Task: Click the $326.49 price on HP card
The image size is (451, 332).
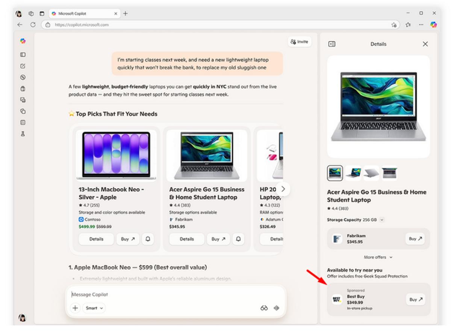Action: point(268,227)
